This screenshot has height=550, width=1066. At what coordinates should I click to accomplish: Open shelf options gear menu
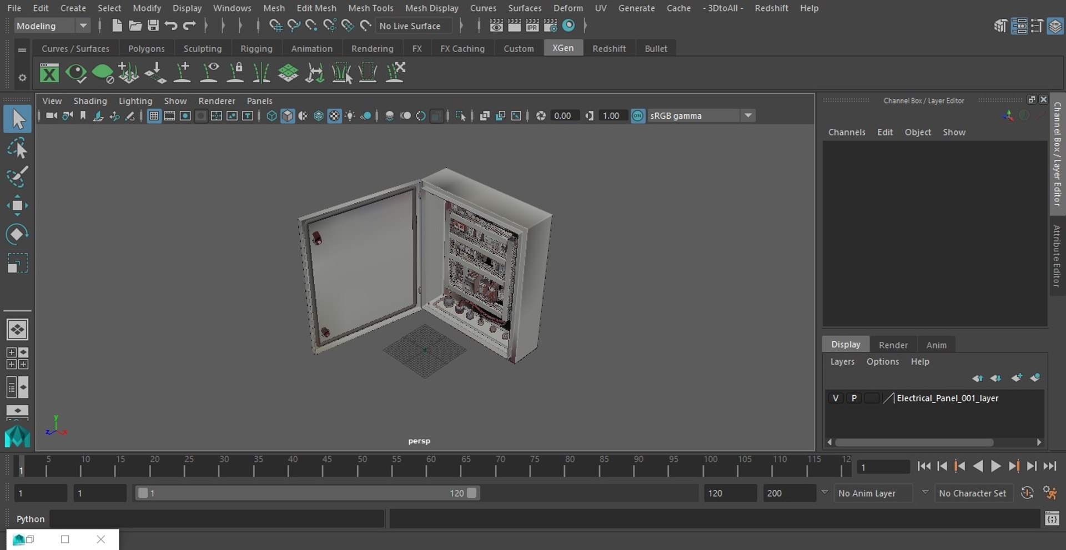click(22, 78)
